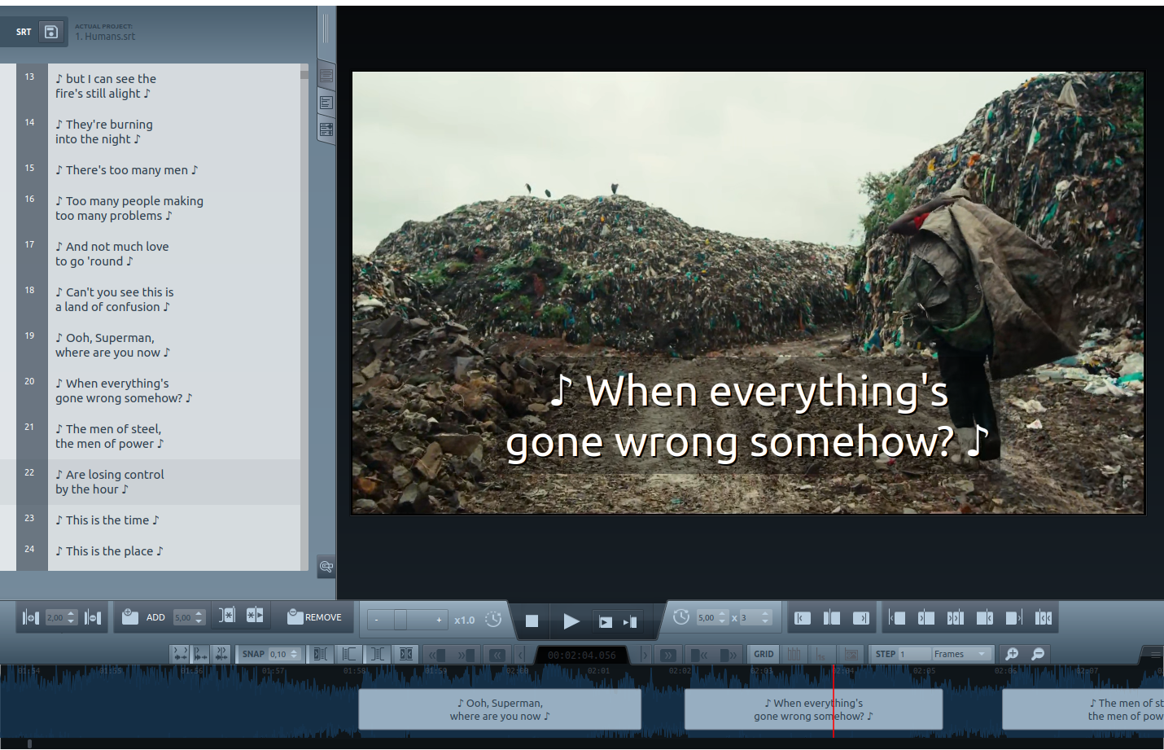Click the remove gap icon right of 2,00
Image resolution: width=1164 pixels, height=750 pixels.
point(93,617)
